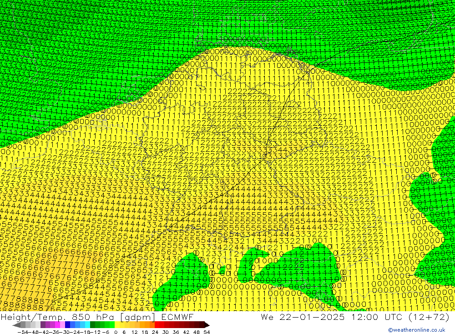Select the We 22-01-2025 12:00 UTC timestamp
This screenshot has height=334, width=455.
[355, 317]
